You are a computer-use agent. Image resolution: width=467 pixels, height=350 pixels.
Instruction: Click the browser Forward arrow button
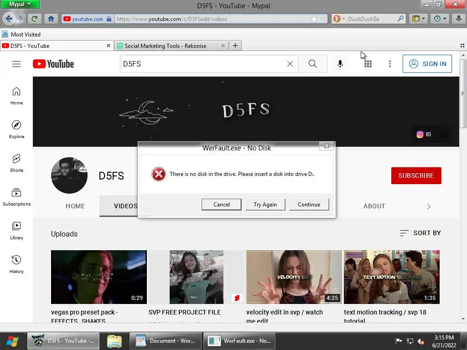(x=20, y=19)
